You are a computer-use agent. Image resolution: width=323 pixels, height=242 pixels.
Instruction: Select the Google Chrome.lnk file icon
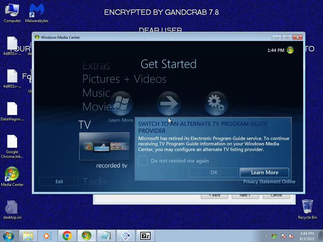pyautogui.click(x=12, y=147)
